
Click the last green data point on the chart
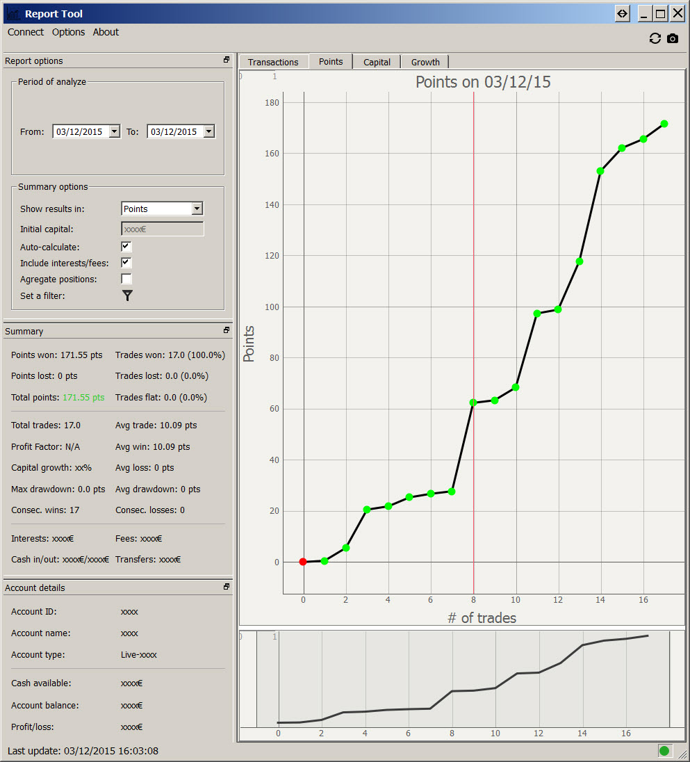(x=664, y=124)
